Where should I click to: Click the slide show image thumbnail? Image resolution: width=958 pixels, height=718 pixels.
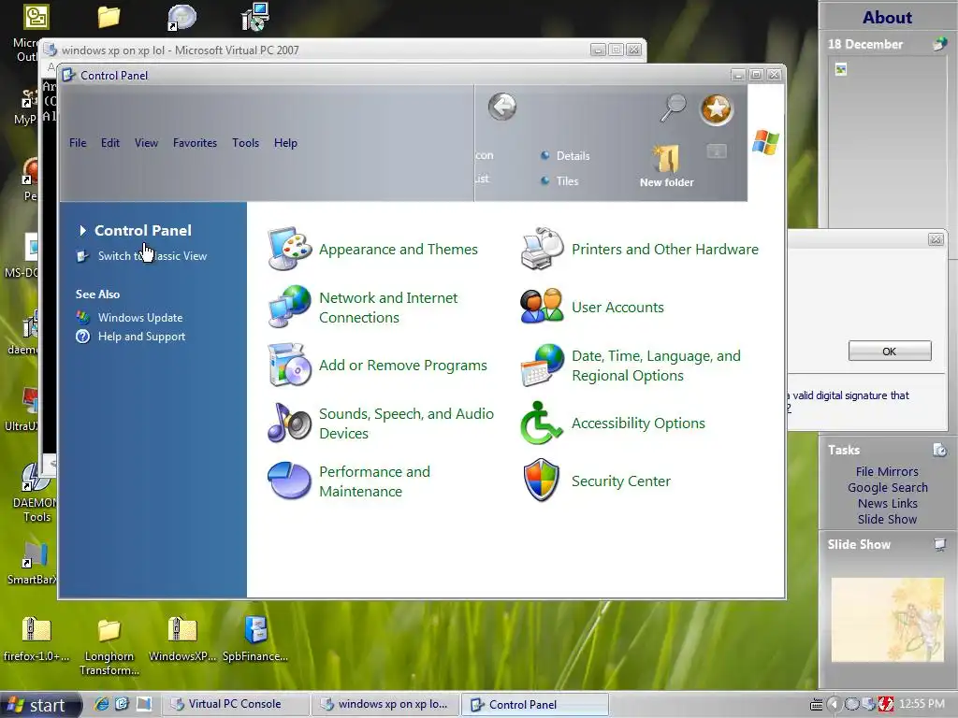pos(887,620)
